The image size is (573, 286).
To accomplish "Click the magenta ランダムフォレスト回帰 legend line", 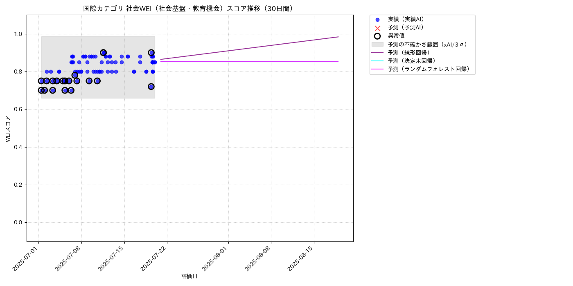I will [x=377, y=69].
